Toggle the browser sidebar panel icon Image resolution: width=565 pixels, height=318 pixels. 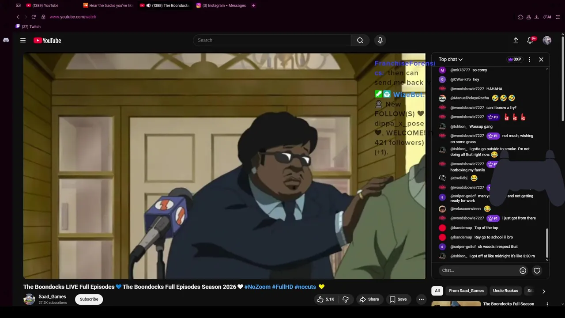pos(18,5)
